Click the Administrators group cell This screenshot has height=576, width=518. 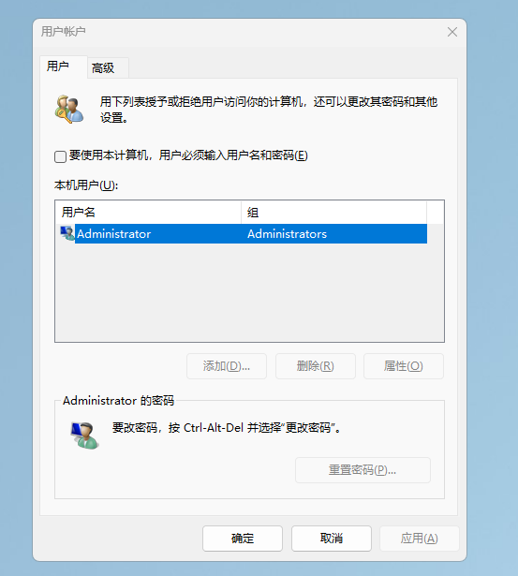point(287,233)
